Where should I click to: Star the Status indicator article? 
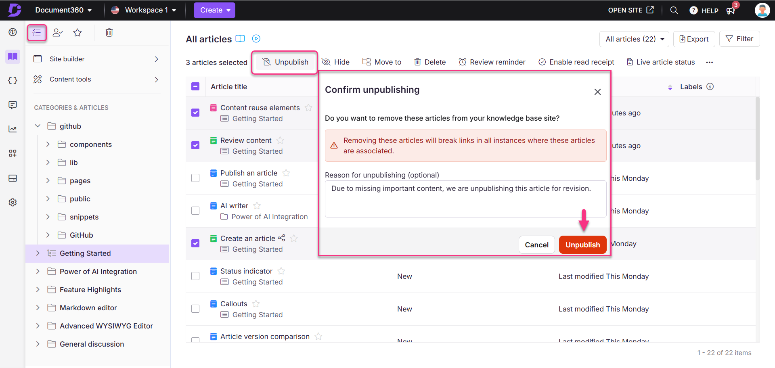(x=281, y=271)
